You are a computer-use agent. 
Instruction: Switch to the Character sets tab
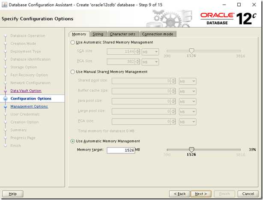(x=123, y=34)
